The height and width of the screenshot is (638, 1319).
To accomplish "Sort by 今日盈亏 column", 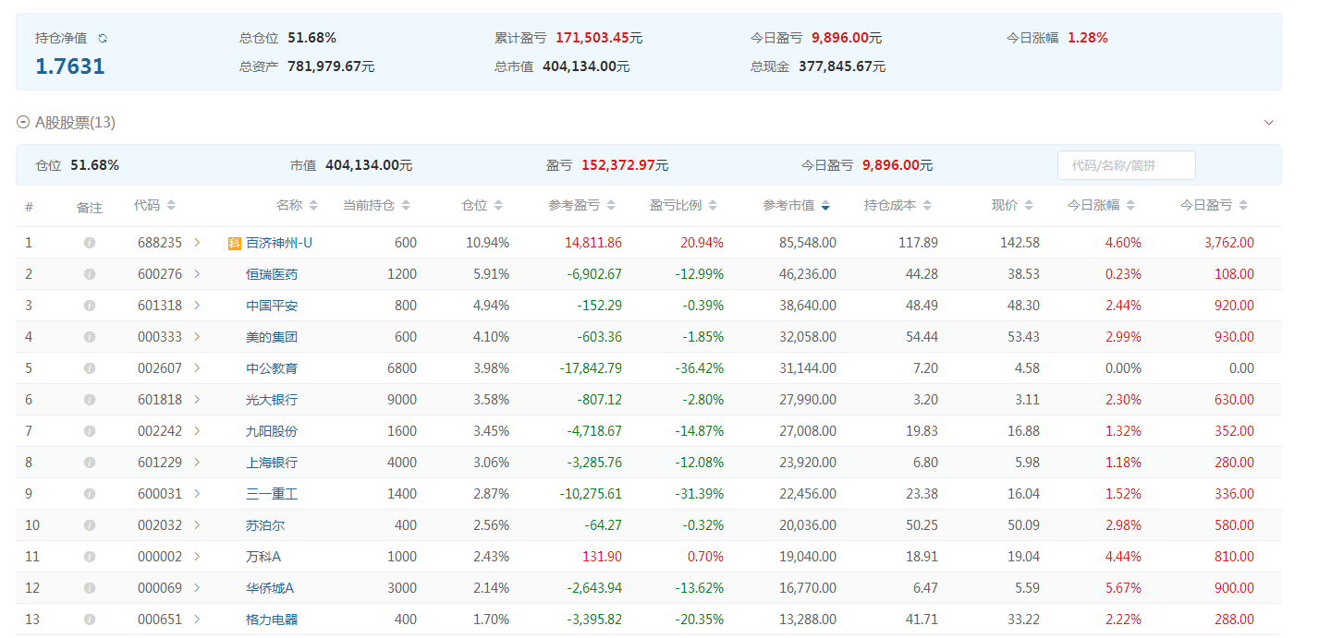I will (x=1215, y=205).
